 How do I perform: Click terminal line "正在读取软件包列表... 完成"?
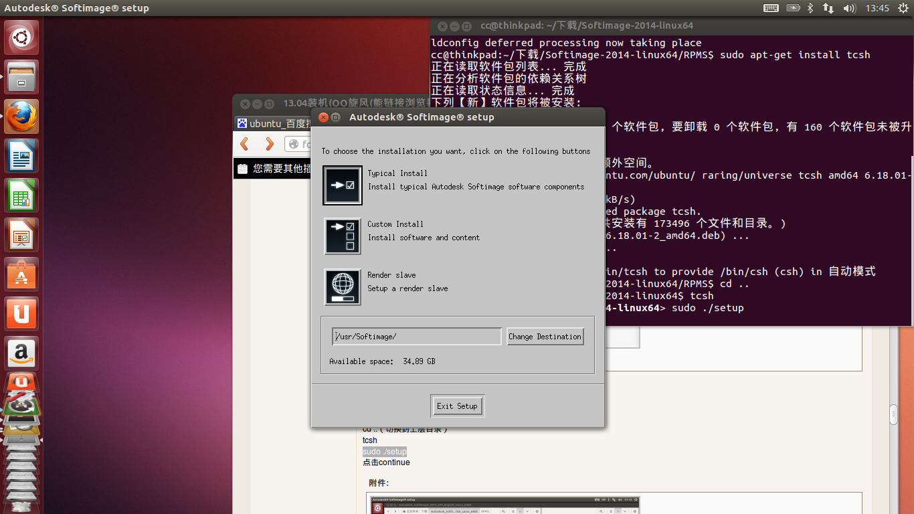point(509,67)
